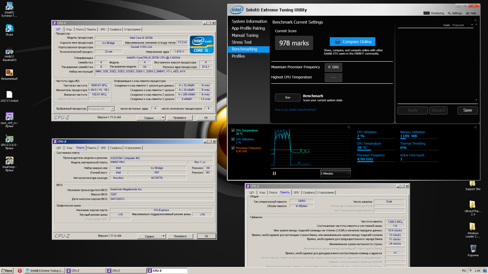488x274 pixels.
Task: Click the Память tab in Плата CPU-Z window
Action: pyautogui.click(x=92, y=148)
